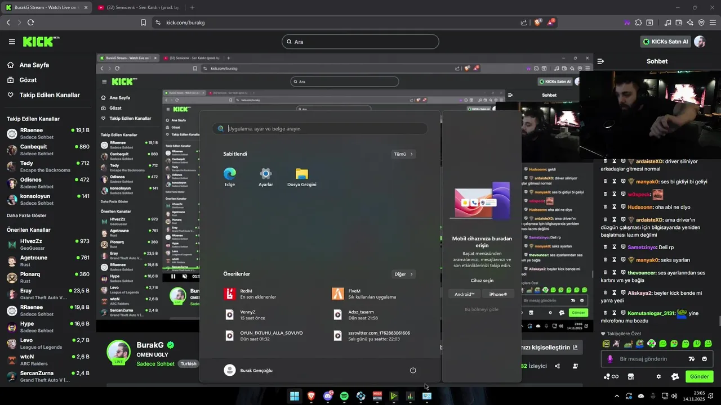Collapse the Sohbet chat panel
The image size is (721, 405).
point(600,61)
